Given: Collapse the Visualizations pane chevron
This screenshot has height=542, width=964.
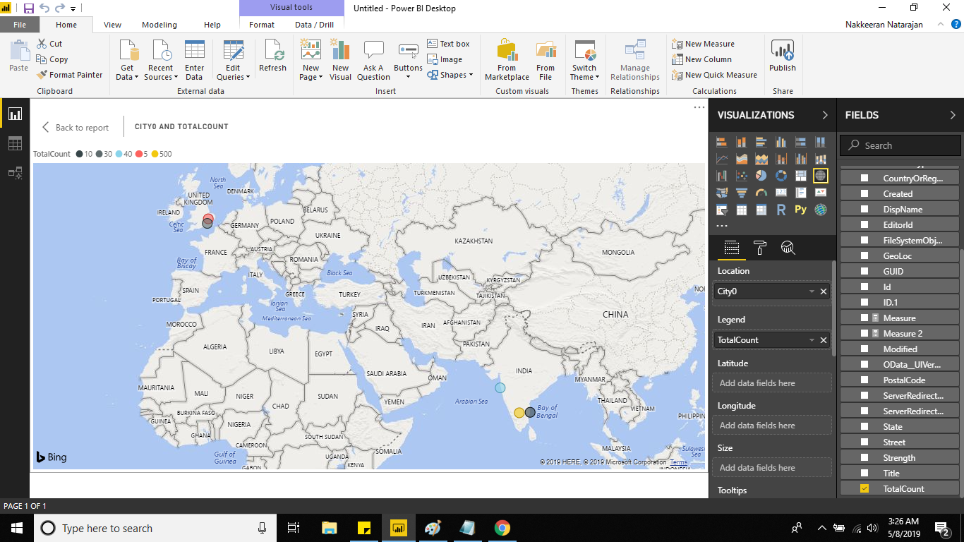Looking at the screenshot, I should (825, 115).
